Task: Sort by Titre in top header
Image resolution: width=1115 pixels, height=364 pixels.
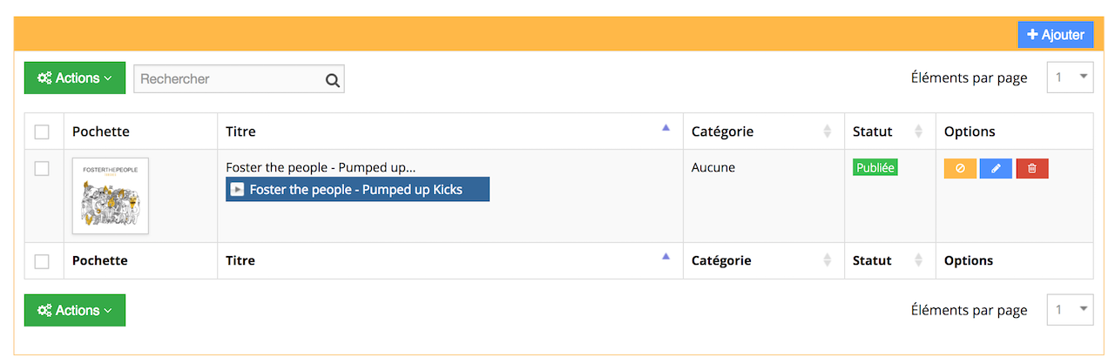Action: coord(666,128)
